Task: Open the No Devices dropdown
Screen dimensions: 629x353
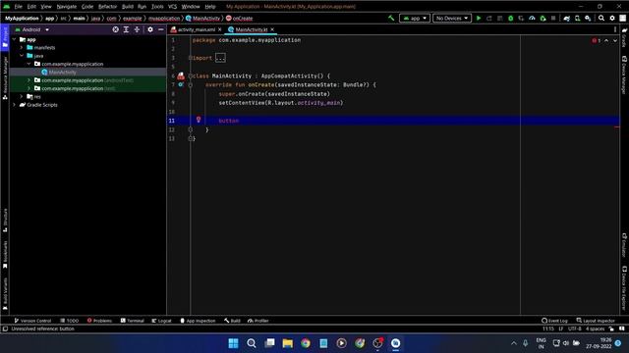Action: click(x=452, y=18)
